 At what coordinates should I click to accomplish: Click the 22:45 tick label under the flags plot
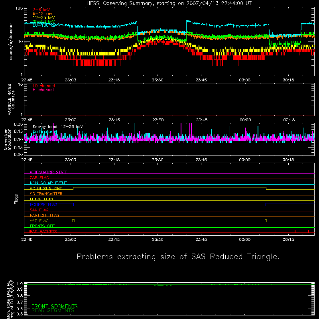coord(27,240)
